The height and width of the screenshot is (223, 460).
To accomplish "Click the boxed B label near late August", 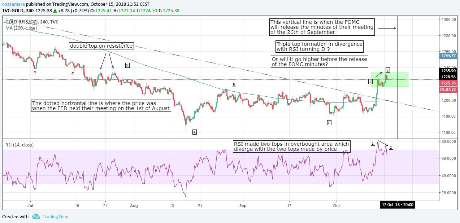I will (234, 84).
